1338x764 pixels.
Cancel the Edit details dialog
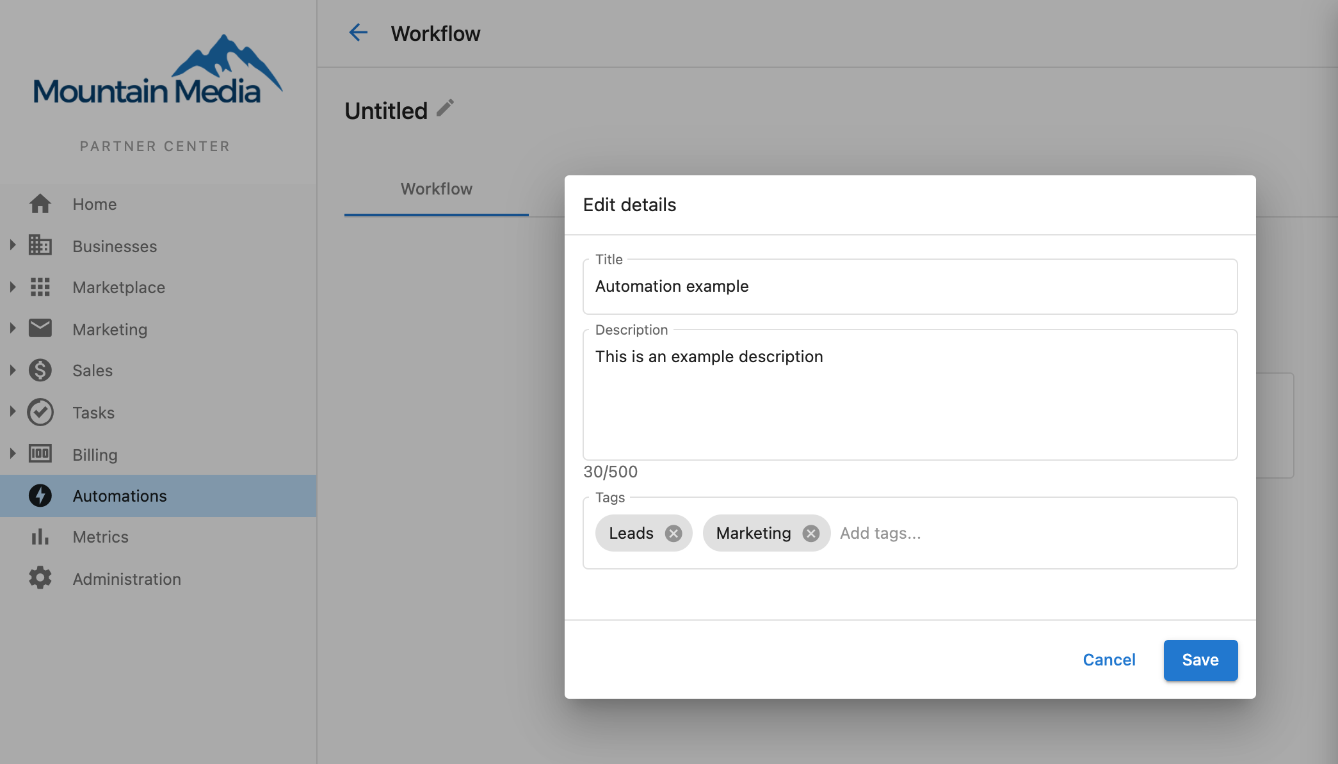click(x=1109, y=660)
